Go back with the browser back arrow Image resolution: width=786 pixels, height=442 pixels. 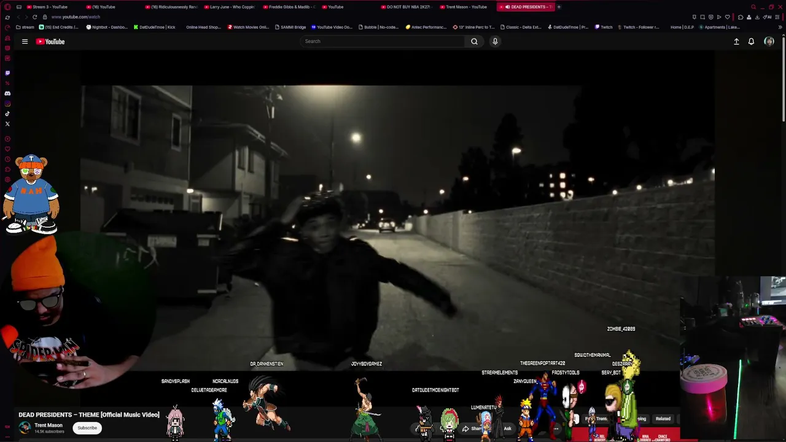coord(18,17)
